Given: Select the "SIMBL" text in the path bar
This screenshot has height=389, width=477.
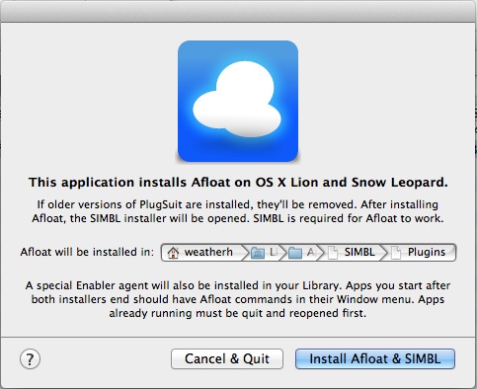Looking at the screenshot, I should click(x=359, y=252).
